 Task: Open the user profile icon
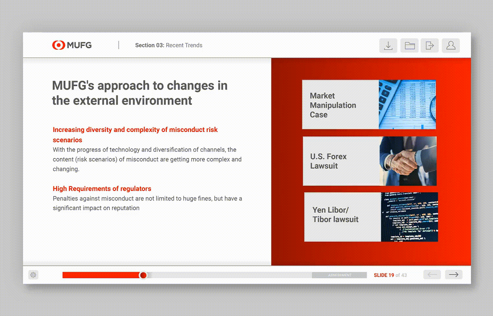451,46
